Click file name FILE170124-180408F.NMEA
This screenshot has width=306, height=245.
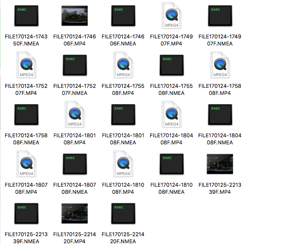220,139
